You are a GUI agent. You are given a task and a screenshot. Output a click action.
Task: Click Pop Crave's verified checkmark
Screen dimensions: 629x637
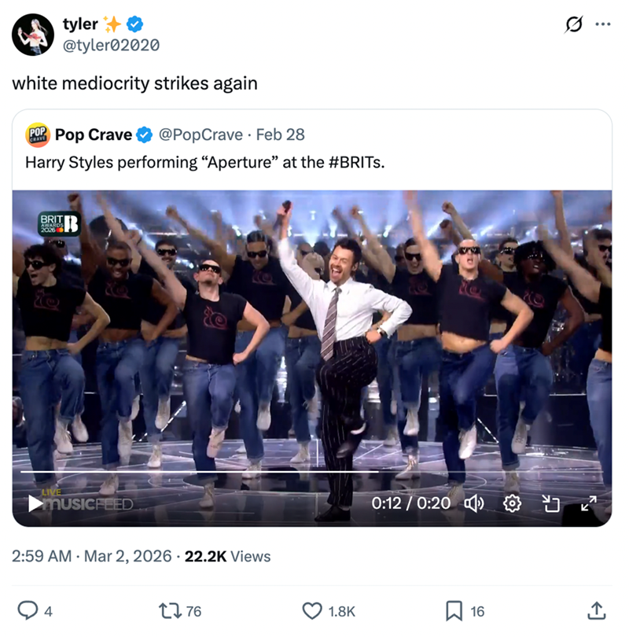point(142,134)
